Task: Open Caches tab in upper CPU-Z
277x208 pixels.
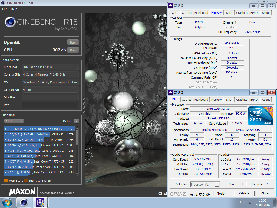Action: pos(187,13)
